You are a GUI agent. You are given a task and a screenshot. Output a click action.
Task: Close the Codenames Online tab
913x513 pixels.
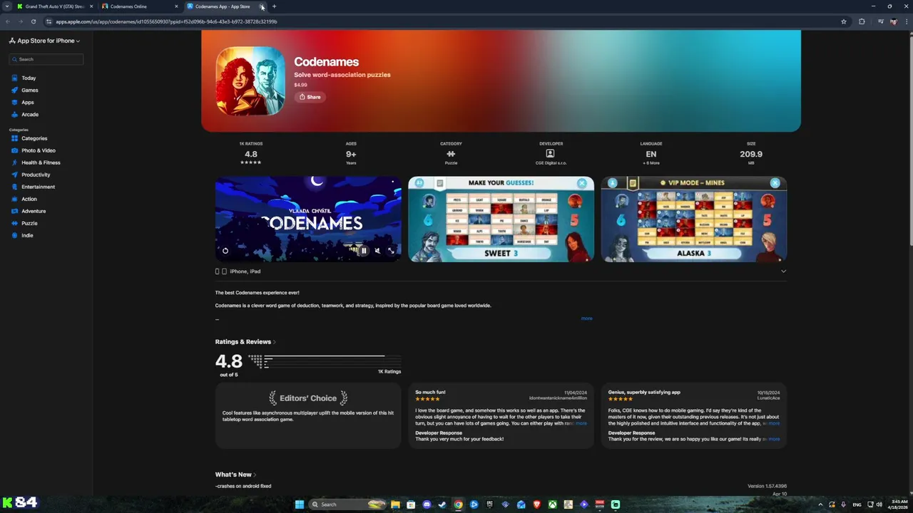[176, 6]
